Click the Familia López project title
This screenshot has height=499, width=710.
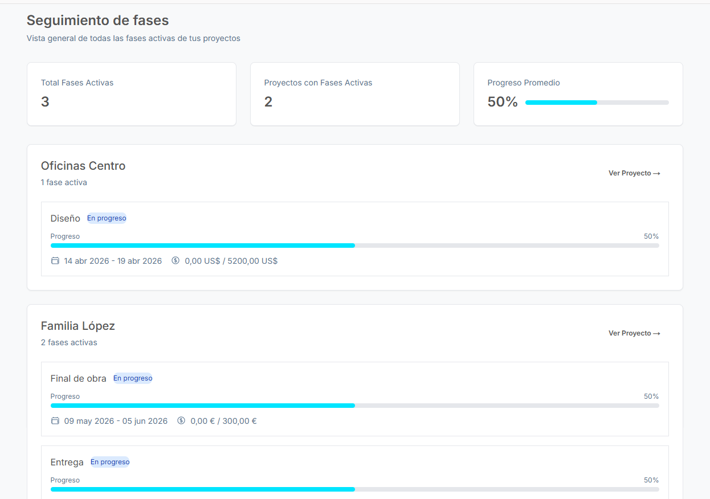78,326
